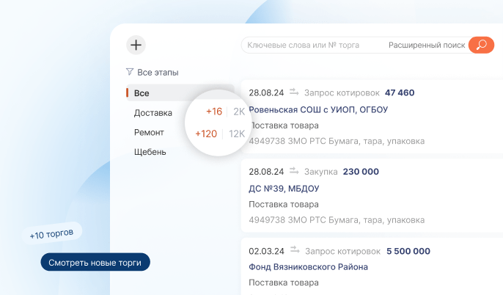Viewport: 503px width, 295px height.
Task: Open Ровеньская СОШ с УИОП, ОГБОУ link
Action: [318, 110]
